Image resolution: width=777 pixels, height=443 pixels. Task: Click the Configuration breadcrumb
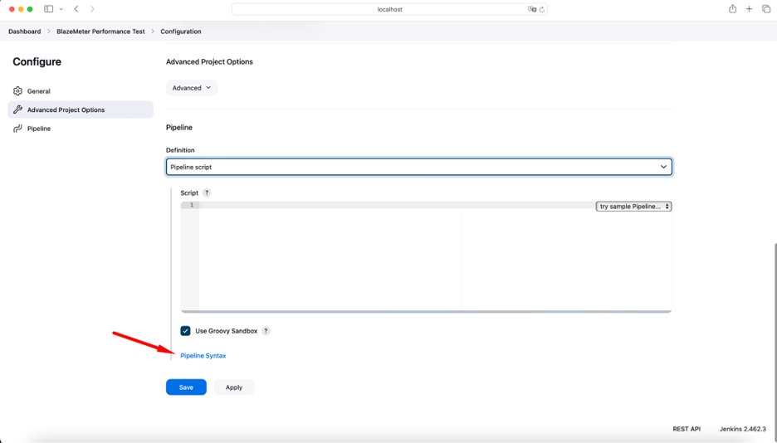pyautogui.click(x=181, y=32)
